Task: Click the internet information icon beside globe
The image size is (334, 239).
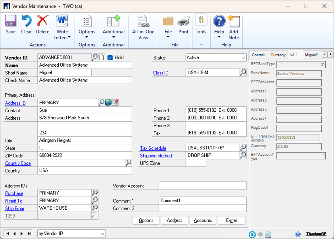Action: (115, 103)
